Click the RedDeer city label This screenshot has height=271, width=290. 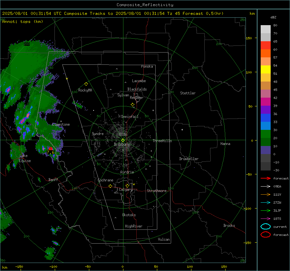pos(137,98)
